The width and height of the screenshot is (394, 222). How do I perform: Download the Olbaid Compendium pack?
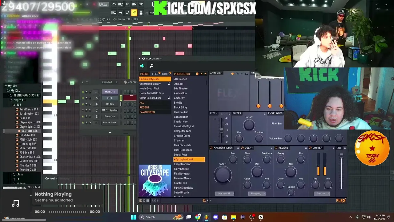pyautogui.click(x=169, y=98)
